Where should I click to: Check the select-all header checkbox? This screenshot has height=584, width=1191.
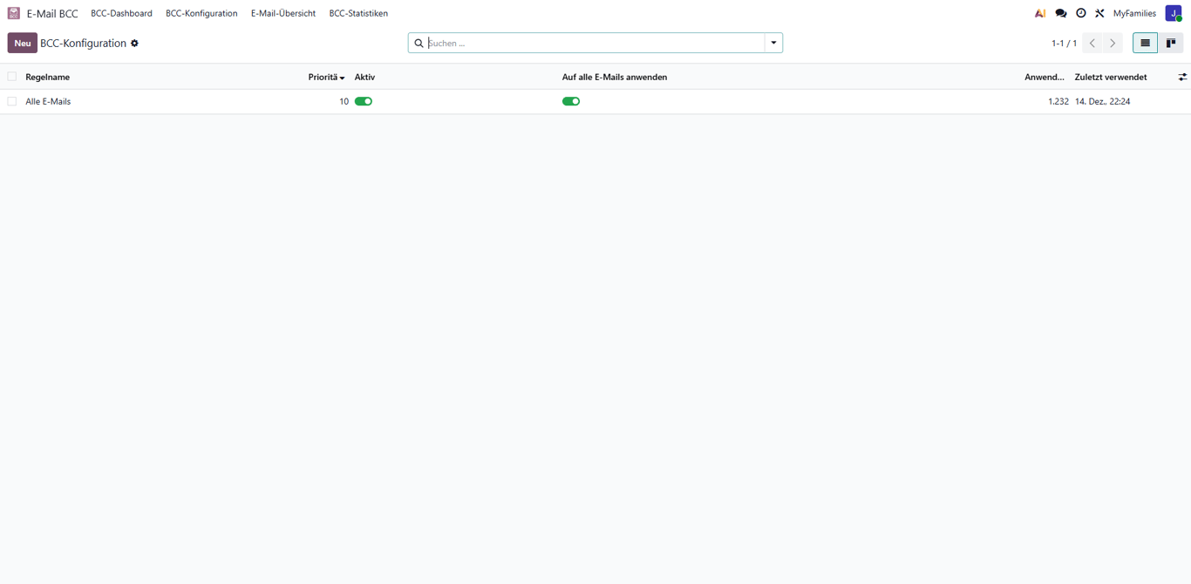(11, 77)
